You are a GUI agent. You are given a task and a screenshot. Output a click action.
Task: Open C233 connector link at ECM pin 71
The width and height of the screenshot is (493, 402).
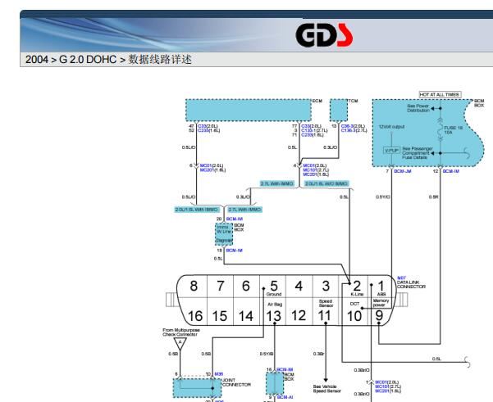[307, 134]
